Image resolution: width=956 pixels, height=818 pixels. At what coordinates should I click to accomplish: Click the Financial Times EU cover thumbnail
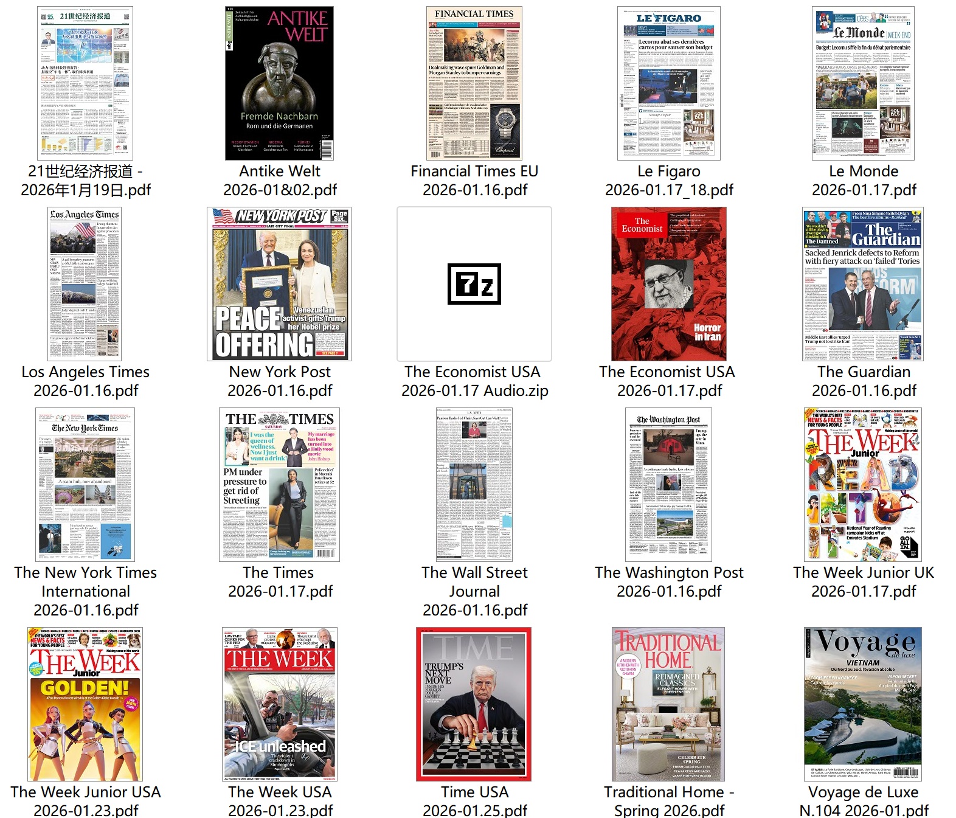(474, 83)
